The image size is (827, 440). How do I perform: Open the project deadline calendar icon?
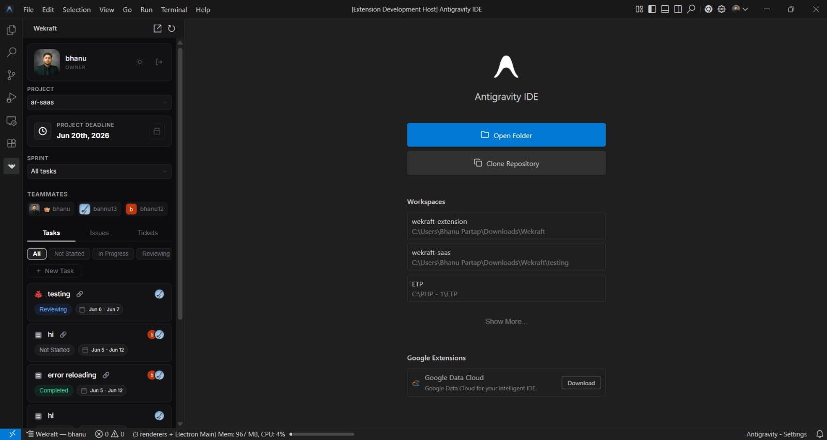point(157,131)
